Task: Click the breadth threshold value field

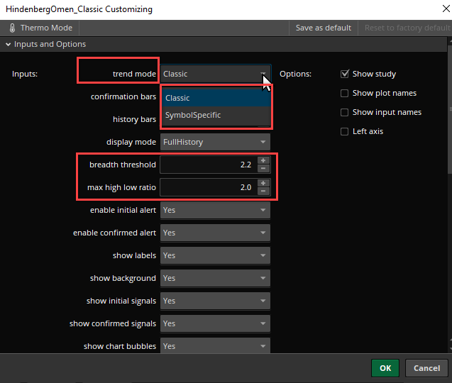Action: (209, 165)
